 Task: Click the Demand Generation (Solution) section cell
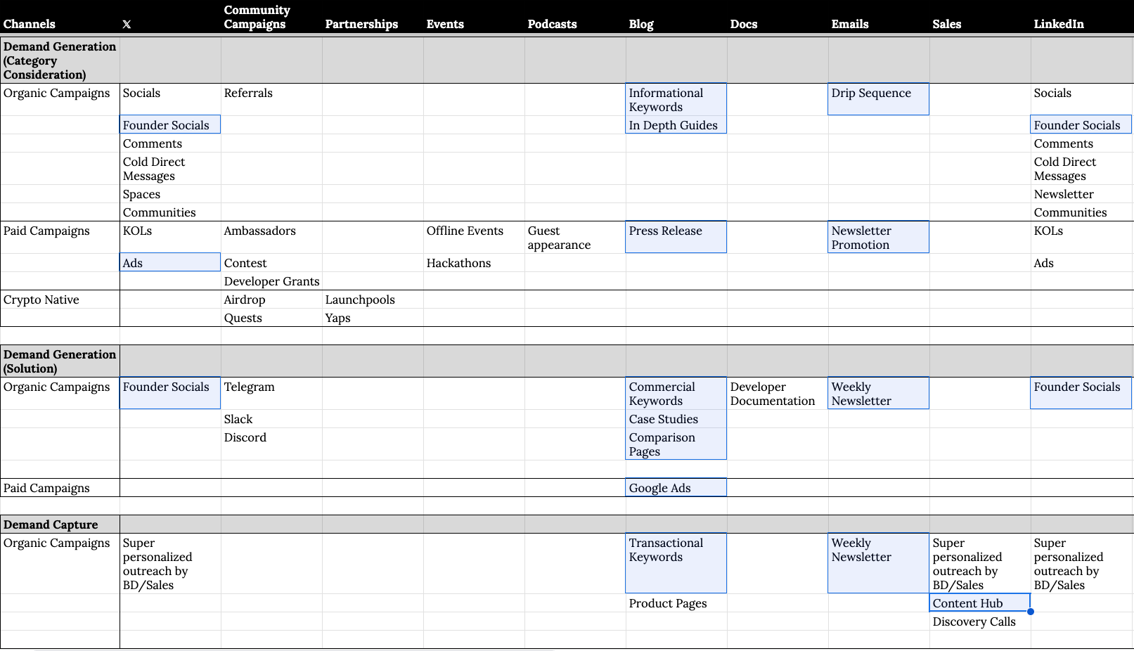(x=60, y=361)
